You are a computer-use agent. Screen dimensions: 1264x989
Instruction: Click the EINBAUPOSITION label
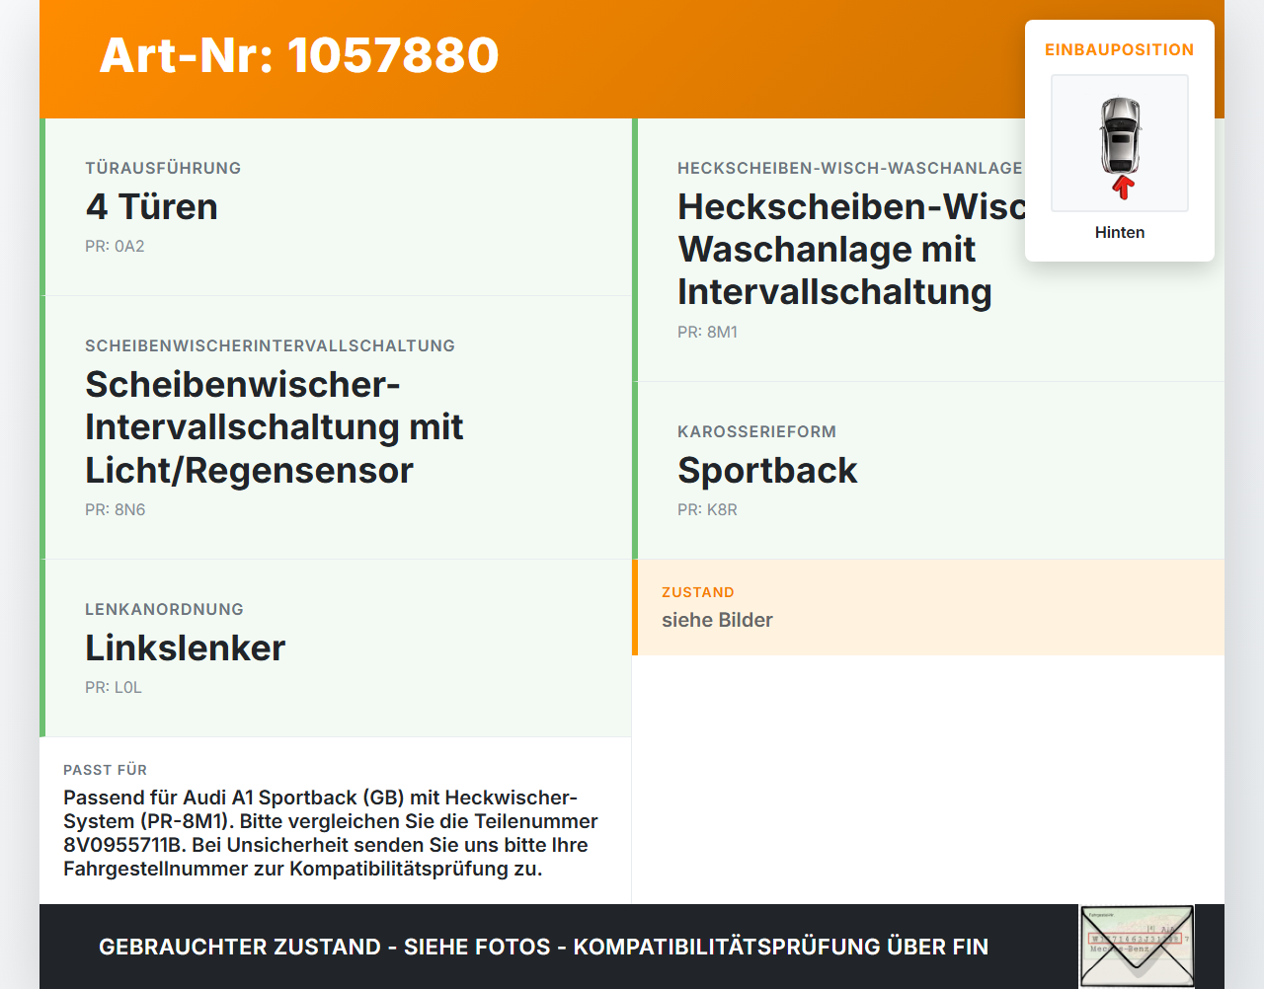click(x=1120, y=49)
